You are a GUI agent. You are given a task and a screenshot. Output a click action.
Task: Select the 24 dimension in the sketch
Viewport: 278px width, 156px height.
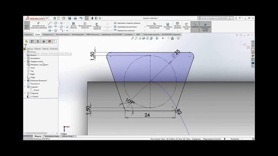147,115
